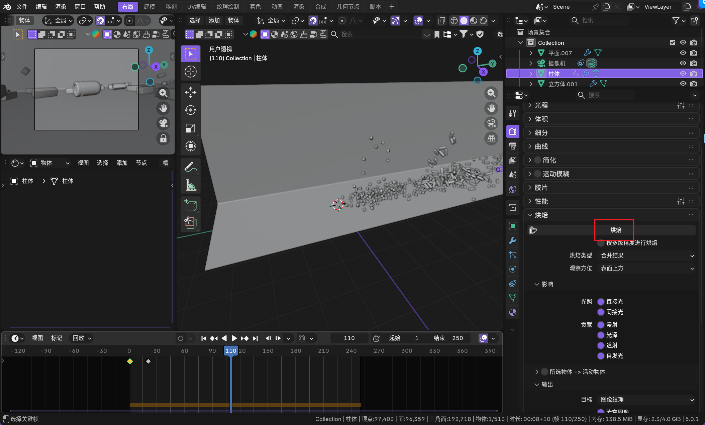Image resolution: width=705 pixels, height=425 pixels.
Task: Select the Measure ruler tool
Action: pyautogui.click(x=190, y=185)
